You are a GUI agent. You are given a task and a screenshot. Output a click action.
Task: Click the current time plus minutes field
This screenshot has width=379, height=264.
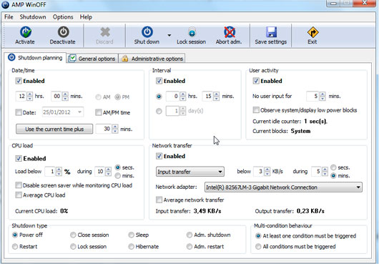tap(104, 129)
